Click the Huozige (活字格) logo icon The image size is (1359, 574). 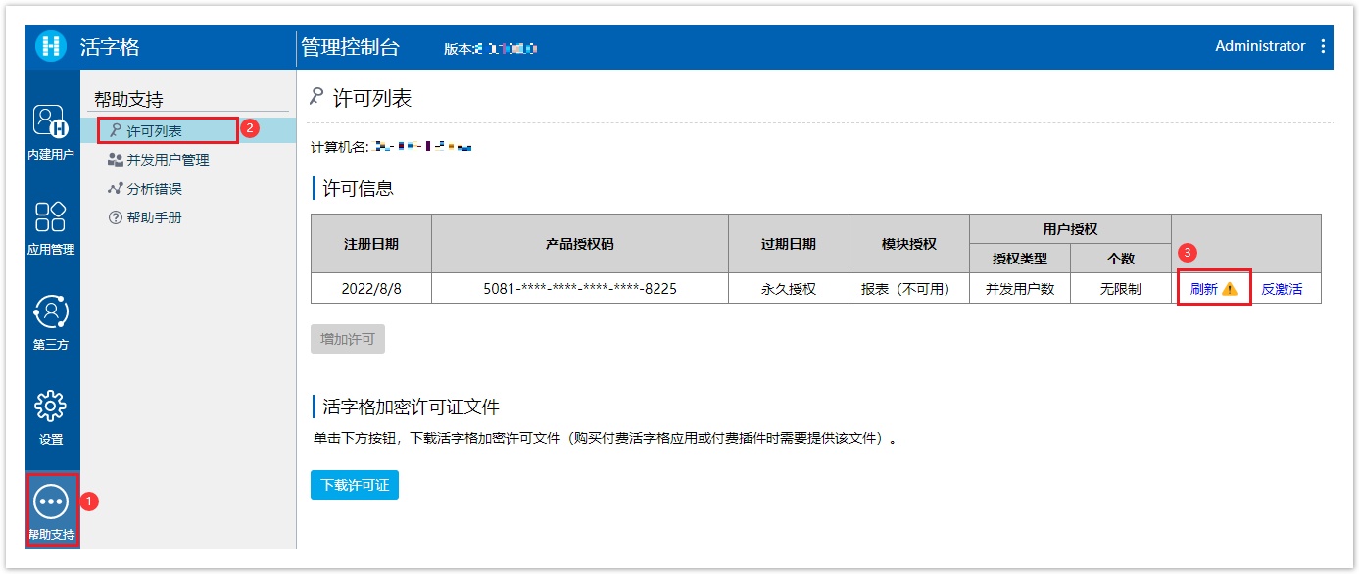(51, 46)
